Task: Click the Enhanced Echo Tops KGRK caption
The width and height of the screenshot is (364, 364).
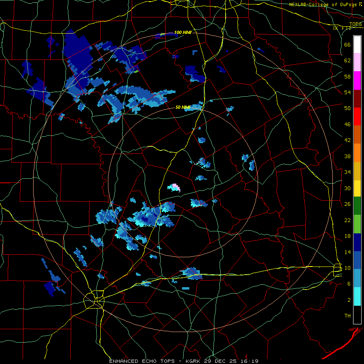Action: (x=184, y=361)
